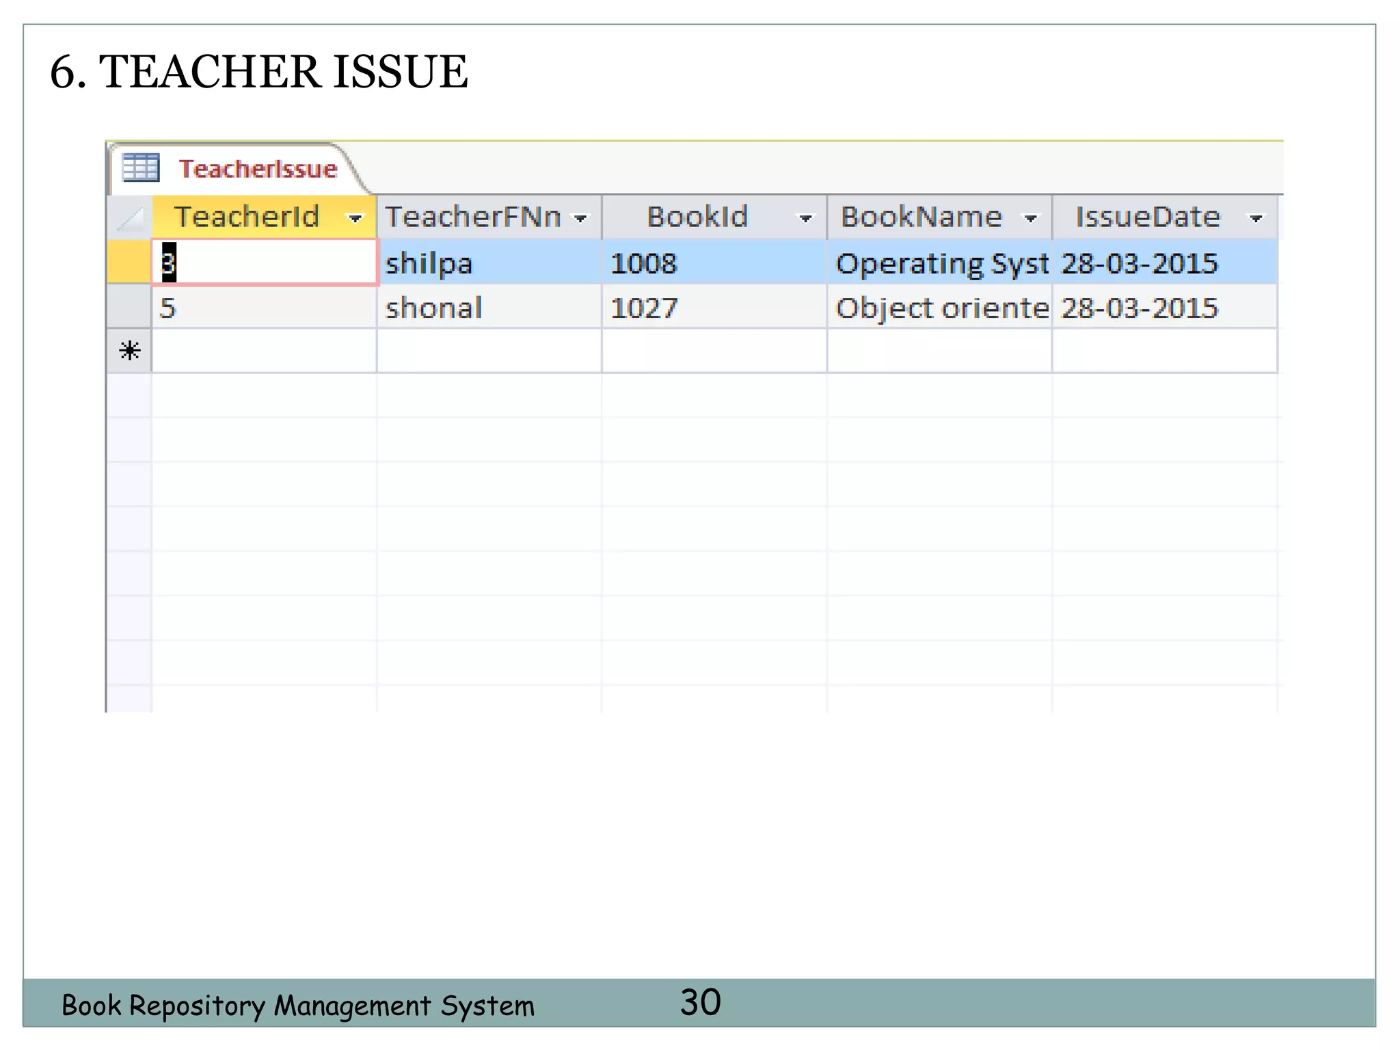Click the slide number 30
This screenshot has width=1400, height=1050.
click(701, 1002)
